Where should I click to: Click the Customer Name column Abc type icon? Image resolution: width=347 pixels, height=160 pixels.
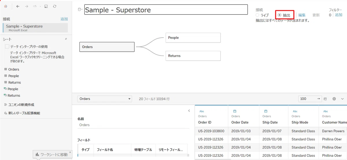click(326, 111)
